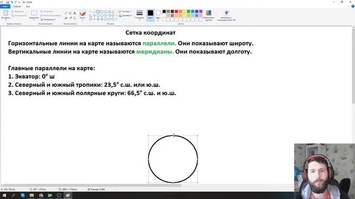
Task: Click the horizontal scrollbar under the canvas
Action: pyautogui.click(x=92, y=185)
